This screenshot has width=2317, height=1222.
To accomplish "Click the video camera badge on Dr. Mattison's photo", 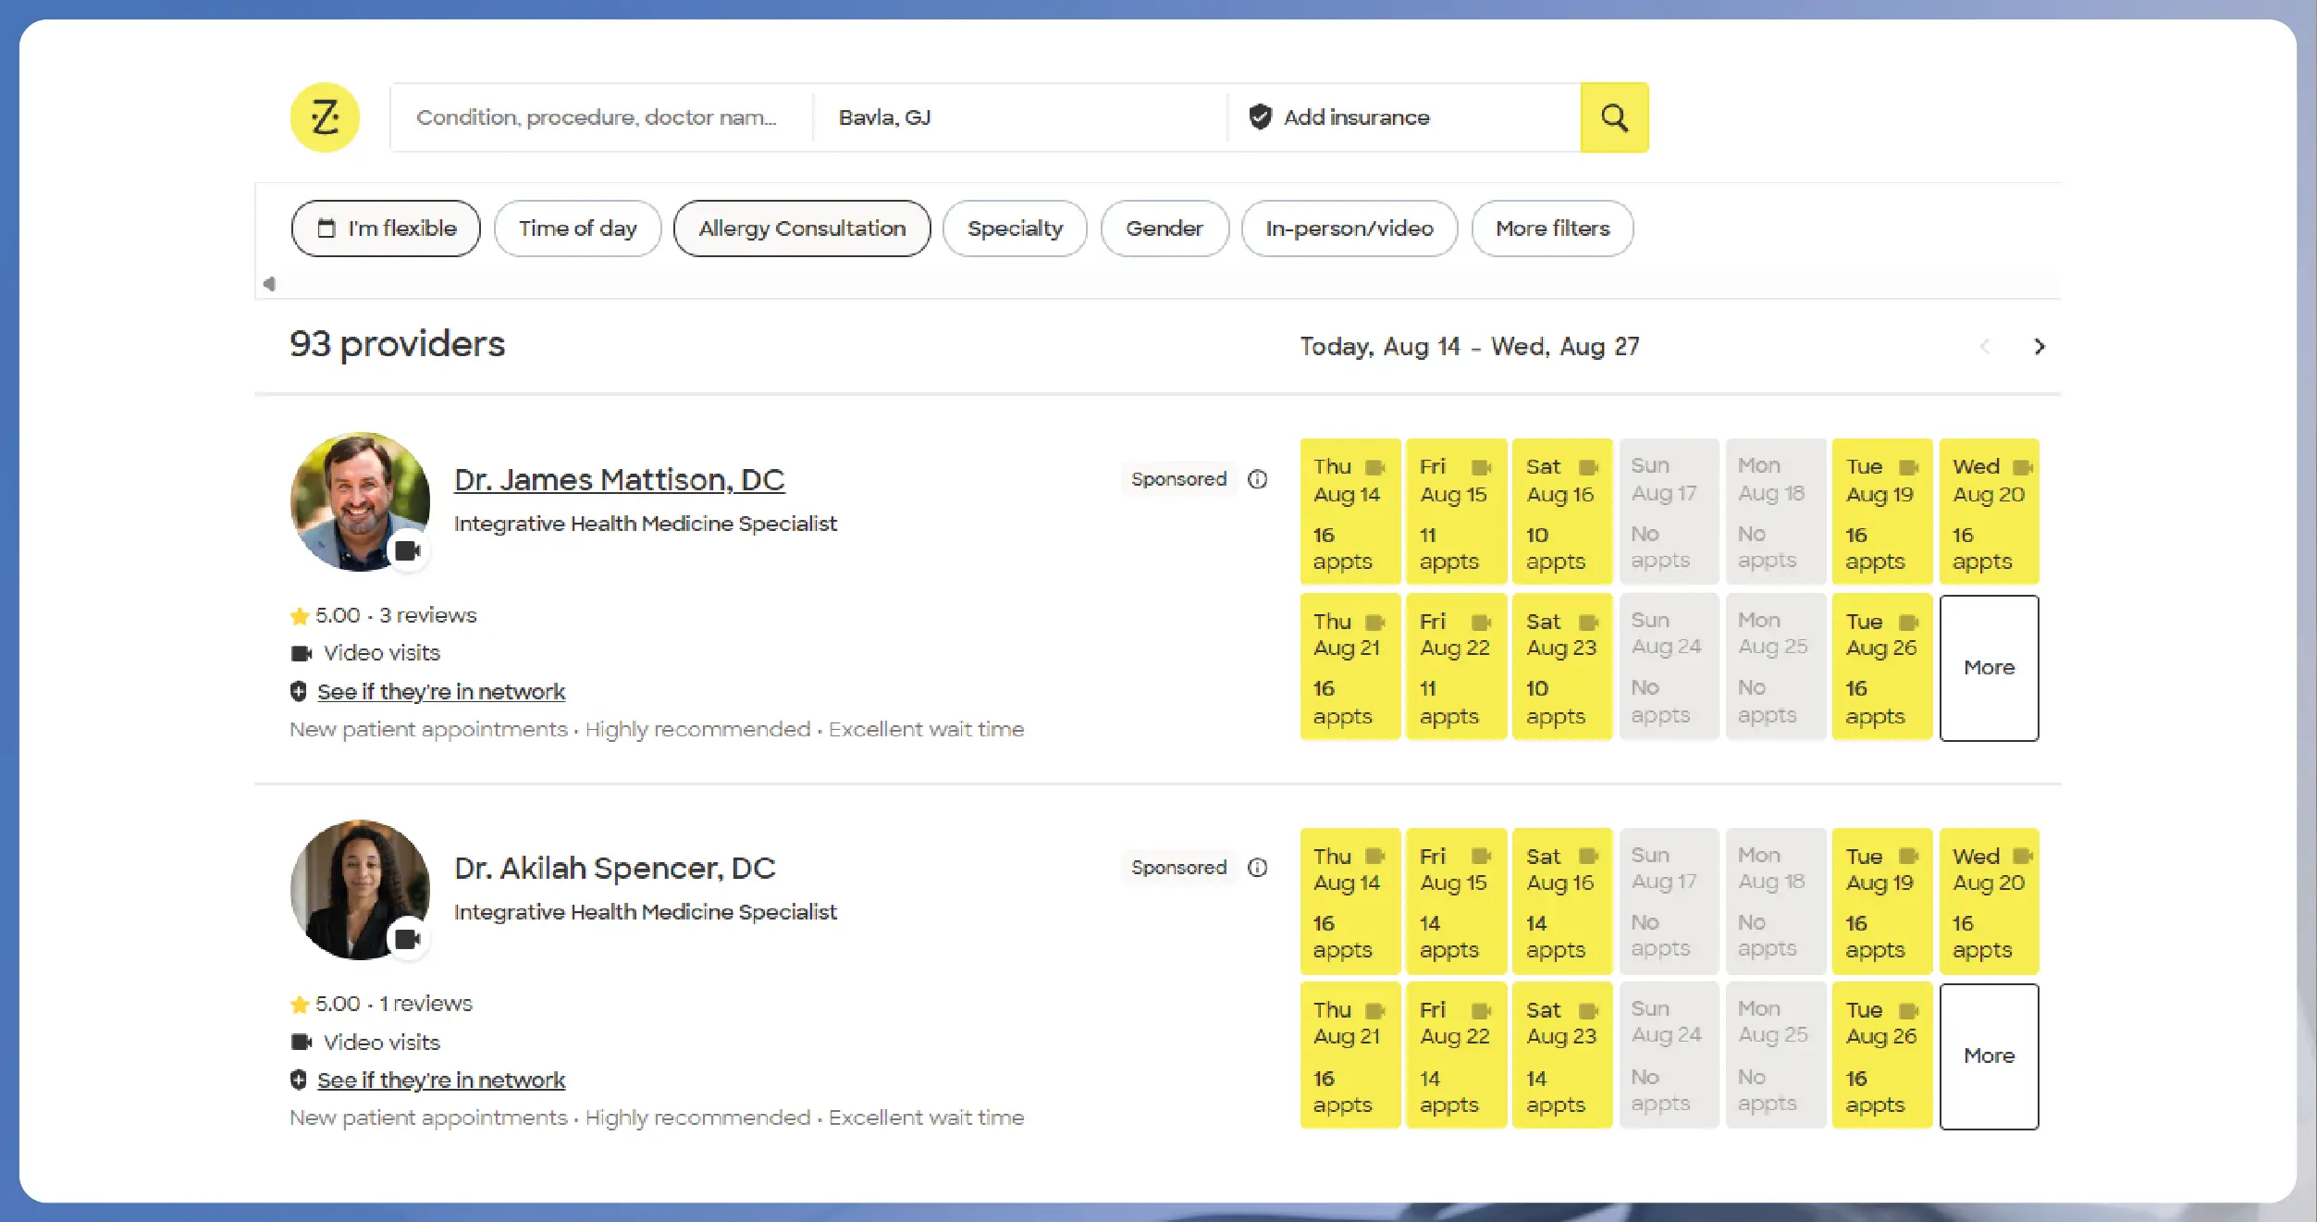I will (x=408, y=549).
